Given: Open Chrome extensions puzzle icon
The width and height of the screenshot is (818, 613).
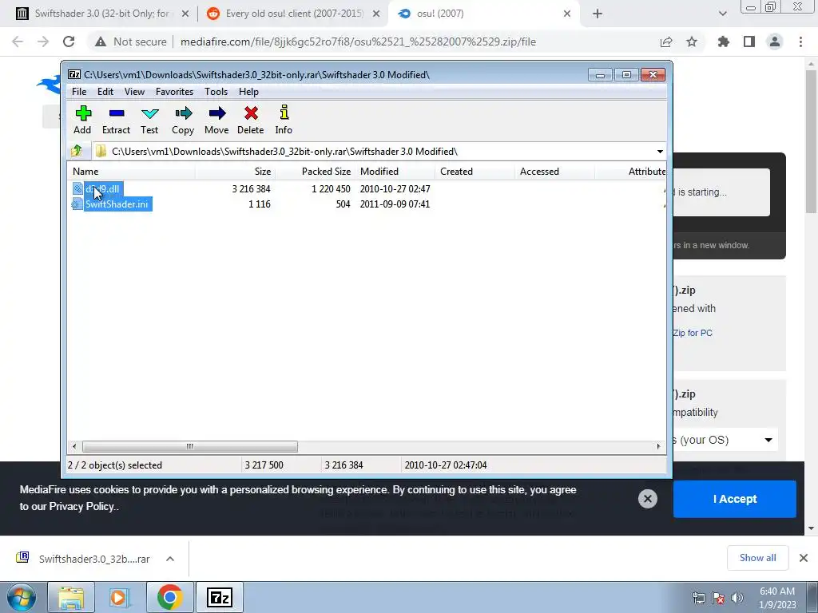Looking at the screenshot, I should (x=724, y=42).
